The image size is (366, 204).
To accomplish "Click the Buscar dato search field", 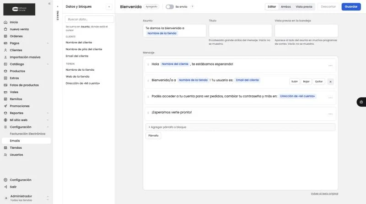I will click(x=89, y=19).
